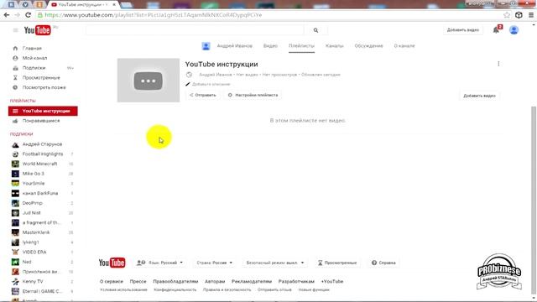Screen dimensions: 537x302
Task: Open the Авторам footer link
Action: (x=215, y=282)
